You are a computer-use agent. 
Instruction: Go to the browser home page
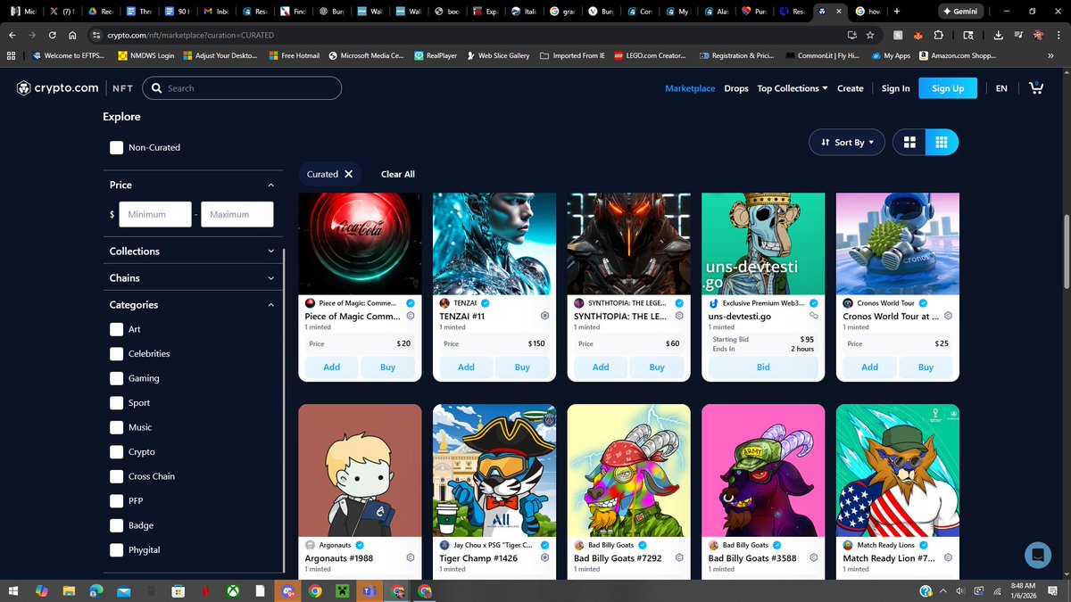click(x=72, y=35)
